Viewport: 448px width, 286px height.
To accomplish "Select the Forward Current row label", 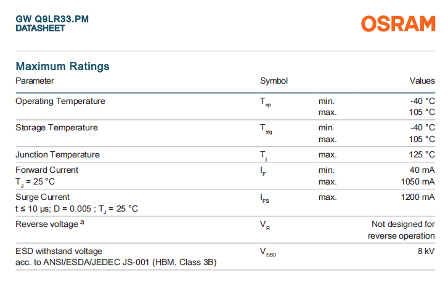I will pos(47,170).
